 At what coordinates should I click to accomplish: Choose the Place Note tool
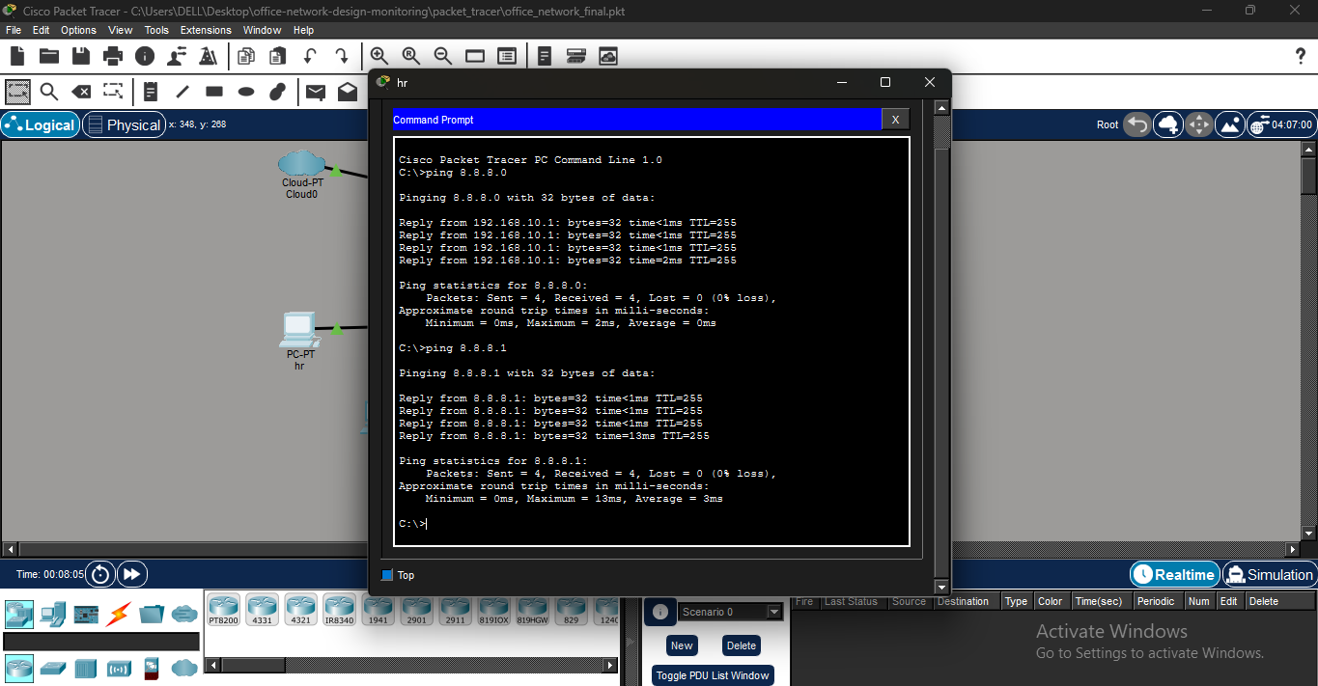coord(151,92)
